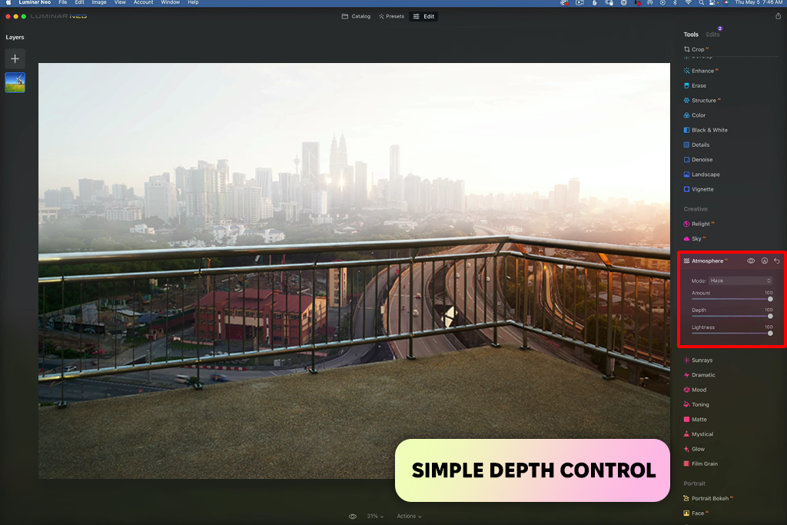Image resolution: width=787 pixels, height=525 pixels.
Task: Click the Lightness slider handle
Action: pos(770,334)
